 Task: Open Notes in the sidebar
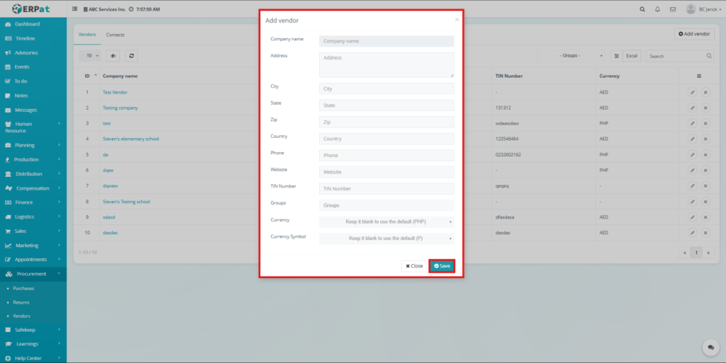(33, 96)
